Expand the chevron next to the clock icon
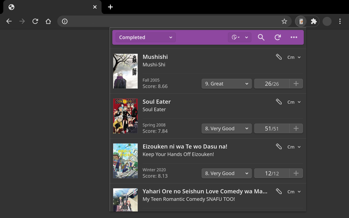 tap(246, 37)
